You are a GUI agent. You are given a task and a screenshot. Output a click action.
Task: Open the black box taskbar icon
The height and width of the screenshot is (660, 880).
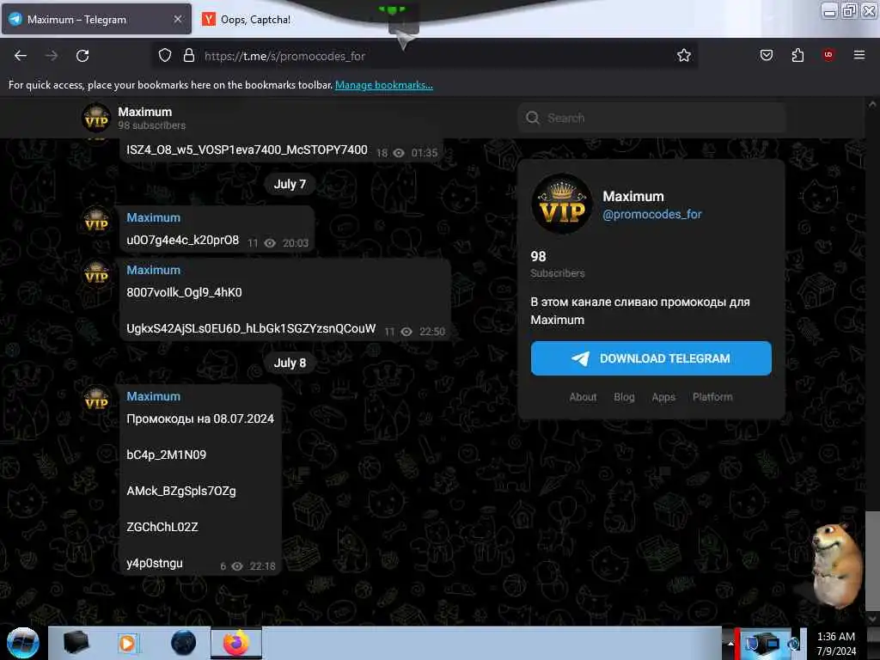pos(76,643)
